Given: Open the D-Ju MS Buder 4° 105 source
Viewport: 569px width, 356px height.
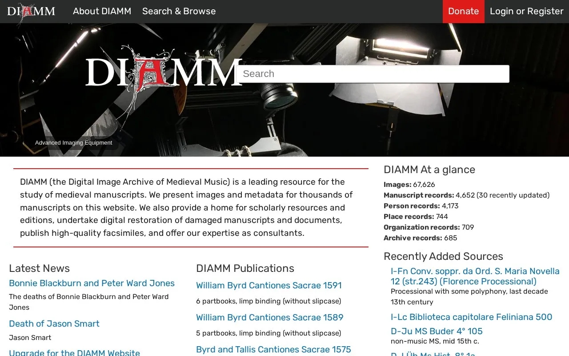Looking at the screenshot, I should [437, 331].
